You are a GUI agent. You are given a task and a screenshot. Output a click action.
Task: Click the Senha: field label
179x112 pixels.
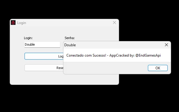coord(70,38)
